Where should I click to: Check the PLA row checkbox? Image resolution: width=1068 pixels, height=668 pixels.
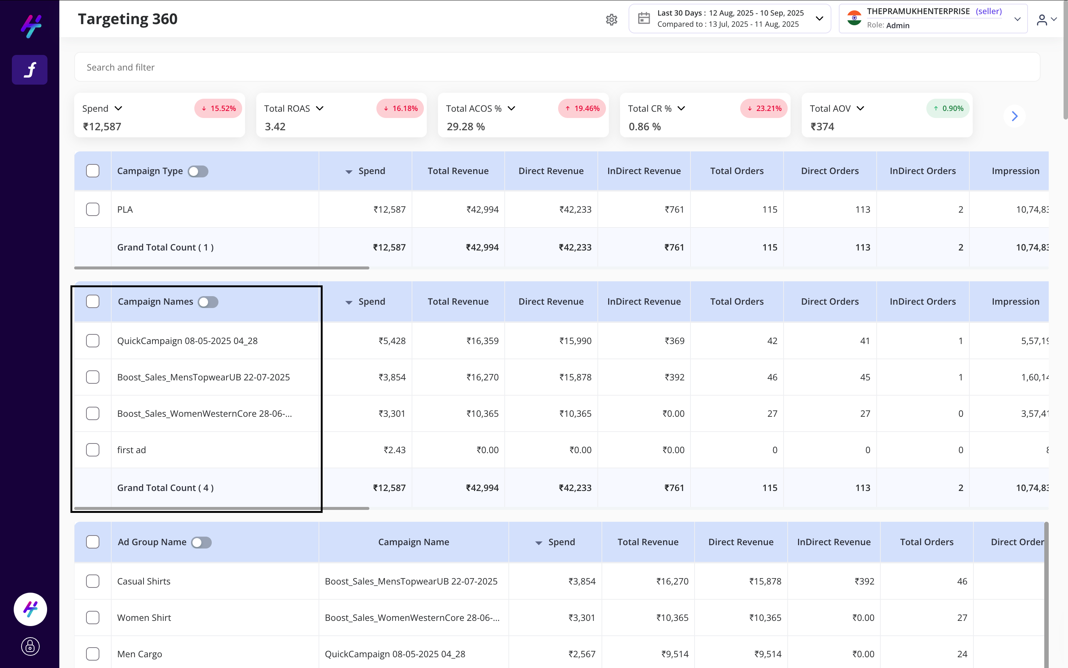click(93, 209)
